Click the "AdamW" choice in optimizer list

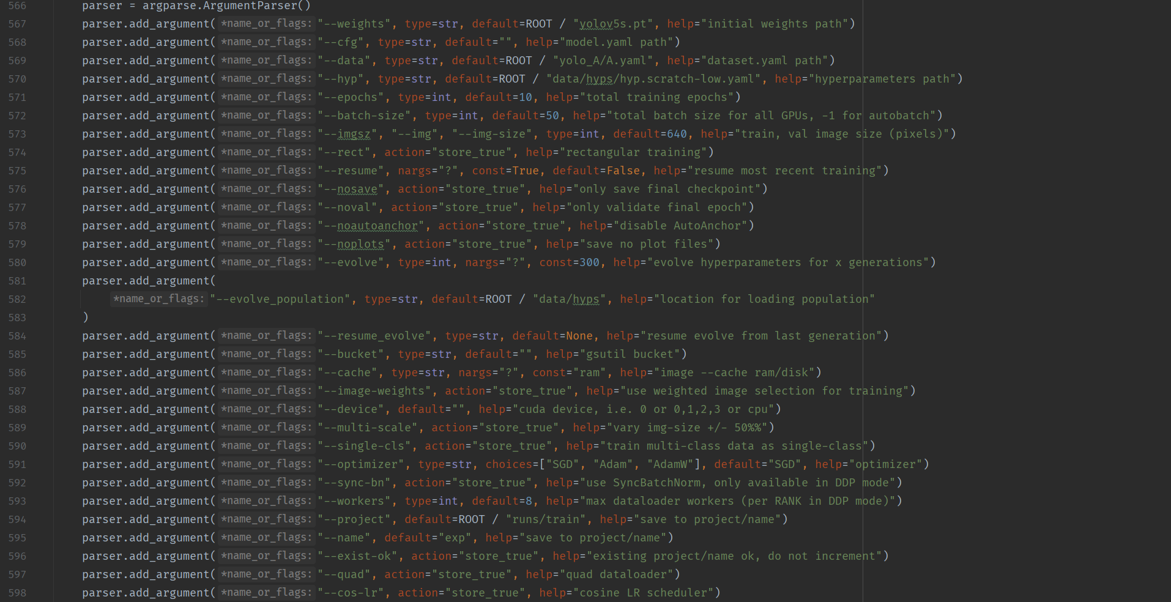coord(670,464)
